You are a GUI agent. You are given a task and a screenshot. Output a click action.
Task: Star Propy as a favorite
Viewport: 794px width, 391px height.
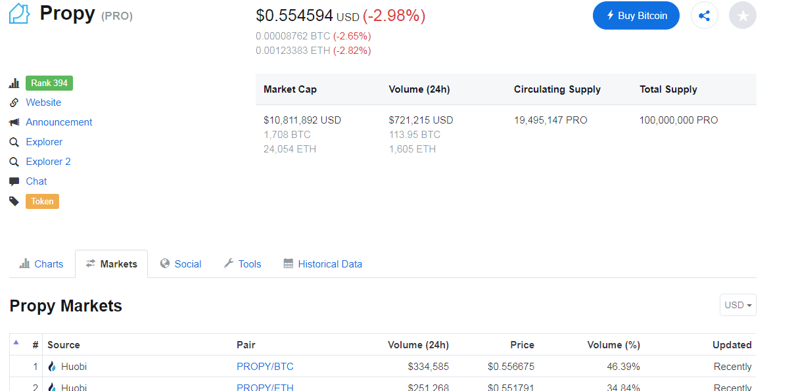pyautogui.click(x=742, y=16)
